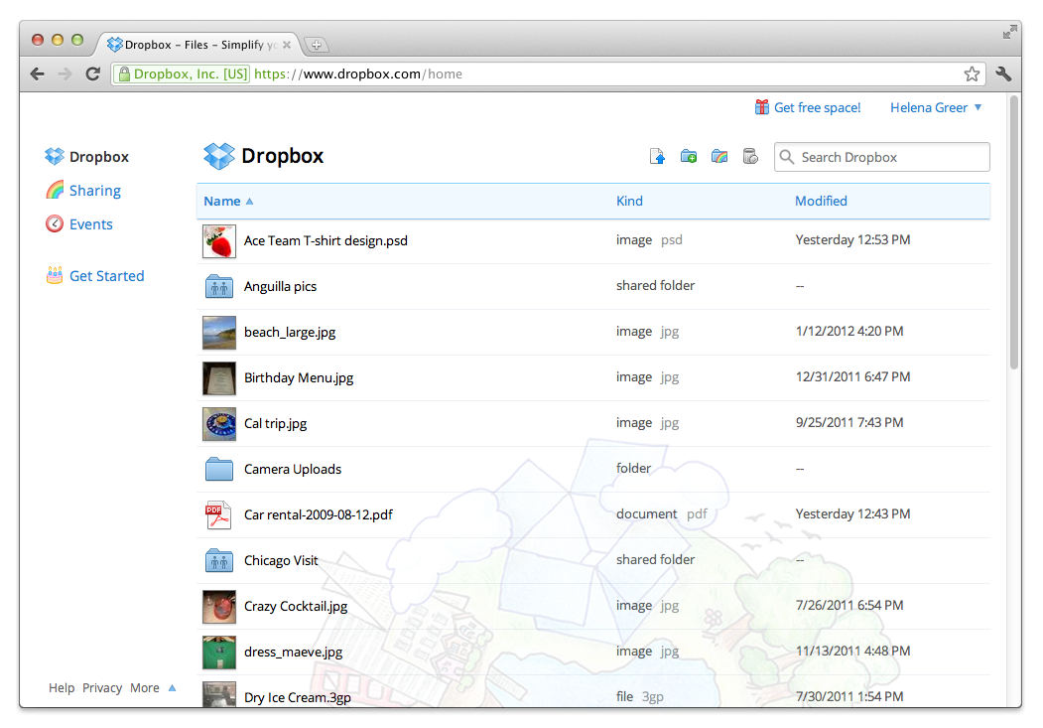Open the Anguilla pics shared folder icon
This screenshot has height=728, width=1043.
pos(218,287)
